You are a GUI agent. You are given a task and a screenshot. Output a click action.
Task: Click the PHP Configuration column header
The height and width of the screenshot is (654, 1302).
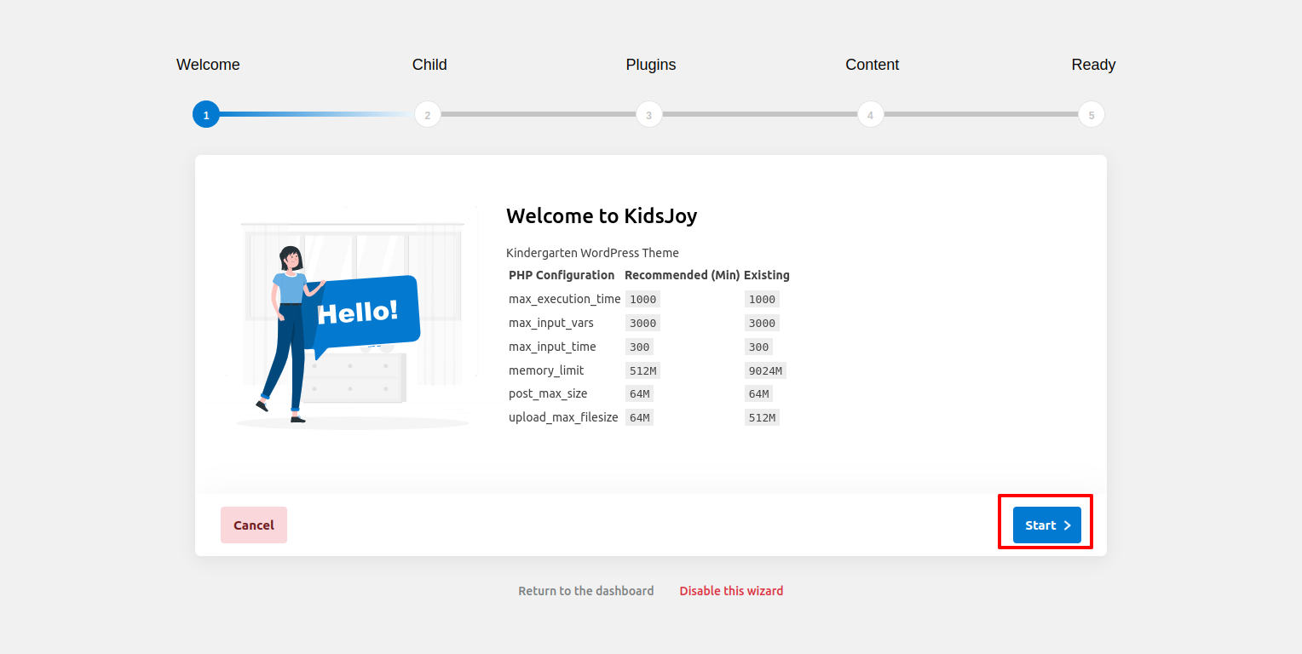point(562,275)
